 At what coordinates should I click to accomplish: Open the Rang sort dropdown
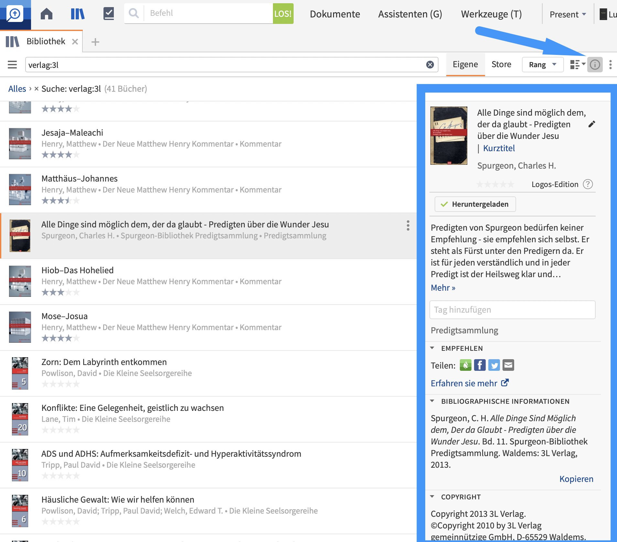point(543,65)
